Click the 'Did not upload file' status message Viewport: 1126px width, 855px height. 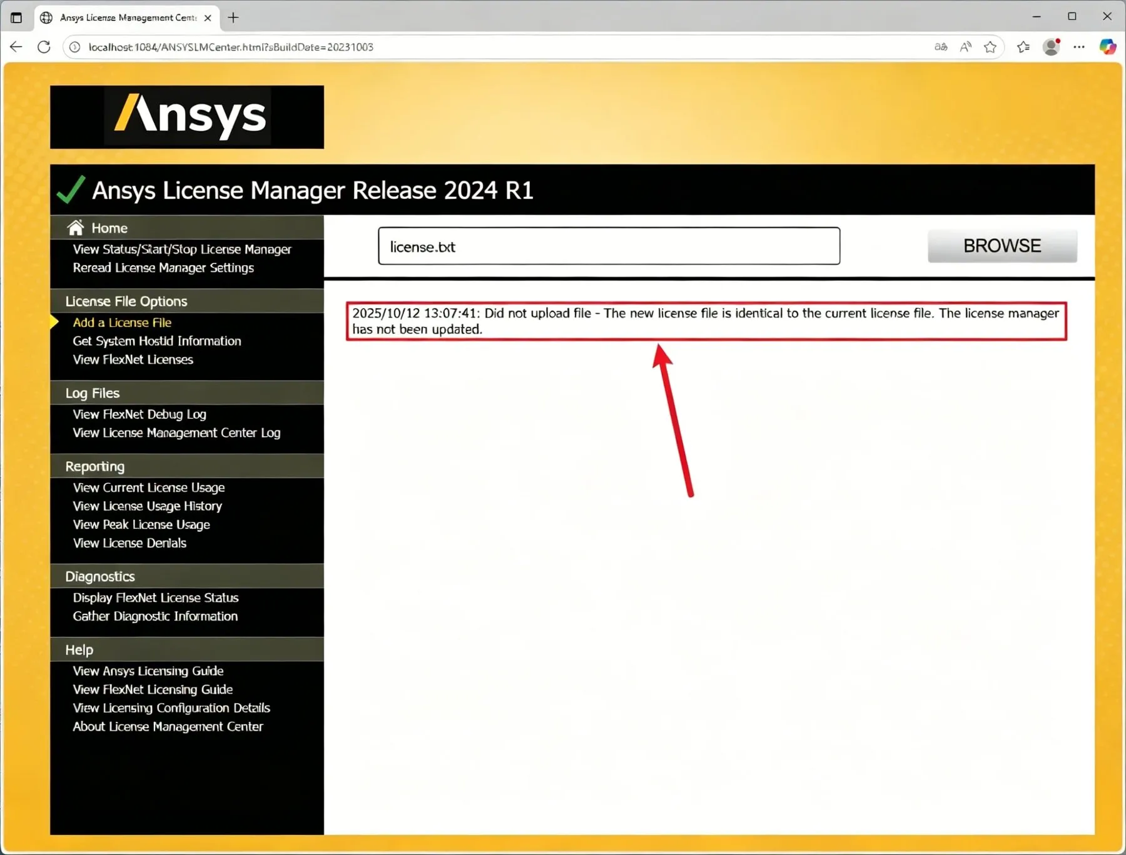pyautogui.click(x=706, y=321)
